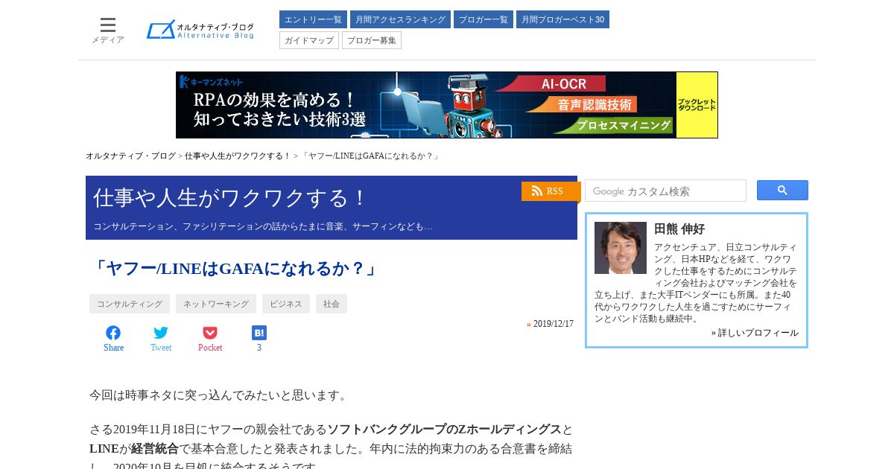894x469 pixels.
Task: Open ブロガー募集 menu item
Action: tap(372, 40)
